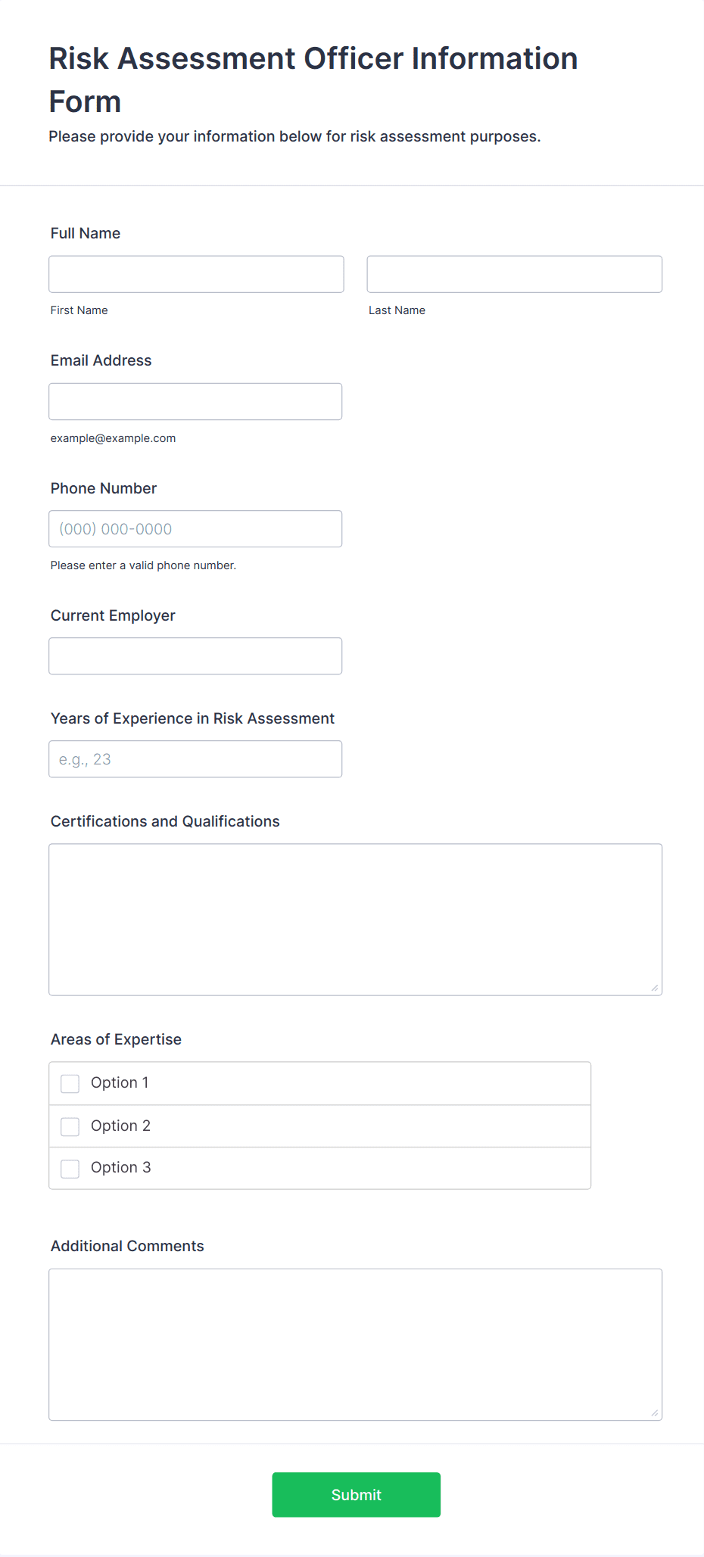Grab the Certifications textarea resize handle

coord(655,988)
